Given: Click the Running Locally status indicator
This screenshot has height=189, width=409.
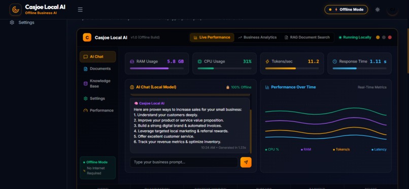Looking at the screenshot, I should click(355, 37).
